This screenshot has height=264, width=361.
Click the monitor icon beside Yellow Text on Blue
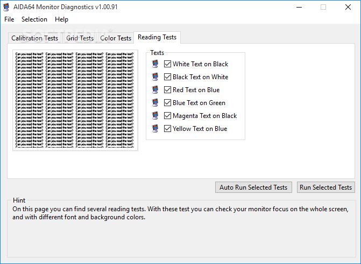(x=155, y=128)
